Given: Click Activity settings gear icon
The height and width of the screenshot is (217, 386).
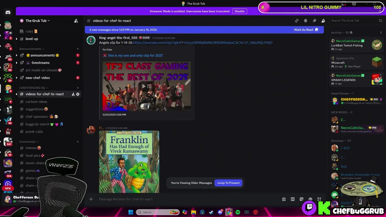Looking at the screenshot, I should pyautogui.click(x=351, y=33).
